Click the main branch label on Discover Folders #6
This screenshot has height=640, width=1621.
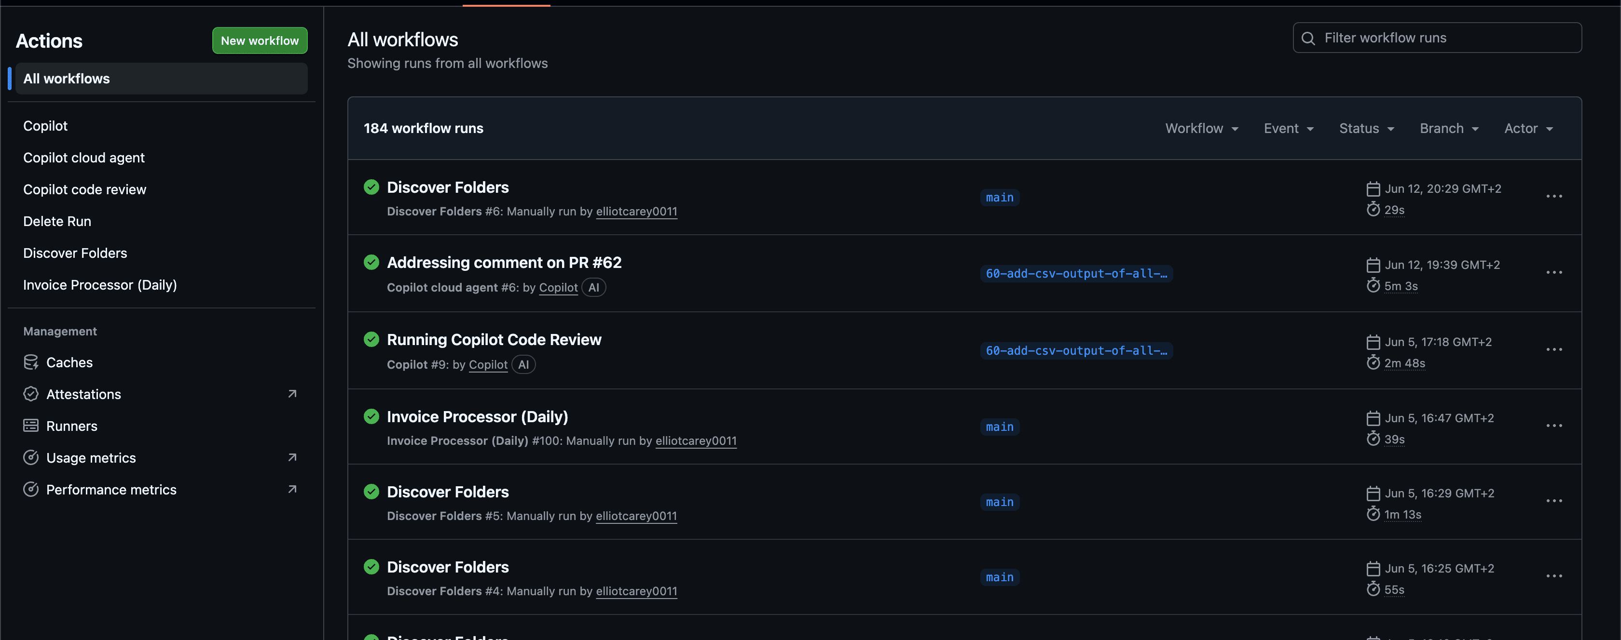999,198
